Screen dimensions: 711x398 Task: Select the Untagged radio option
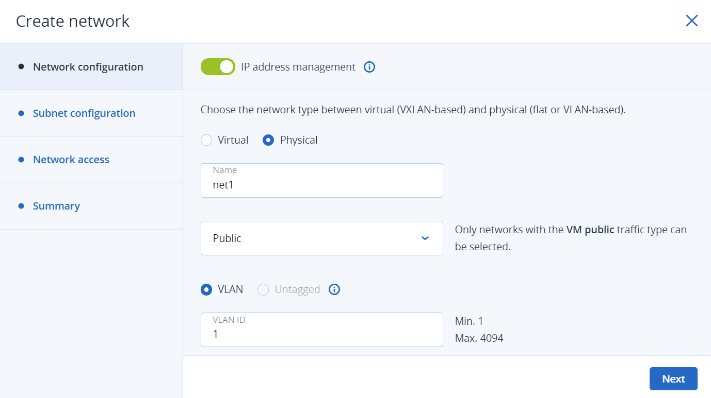263,289
